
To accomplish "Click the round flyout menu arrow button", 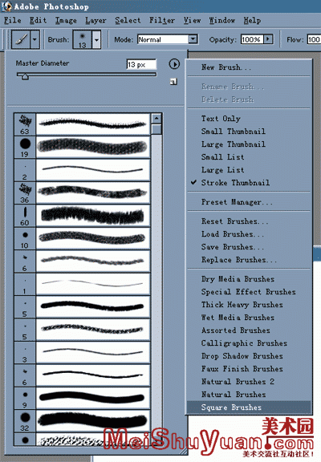I will 174,64.
